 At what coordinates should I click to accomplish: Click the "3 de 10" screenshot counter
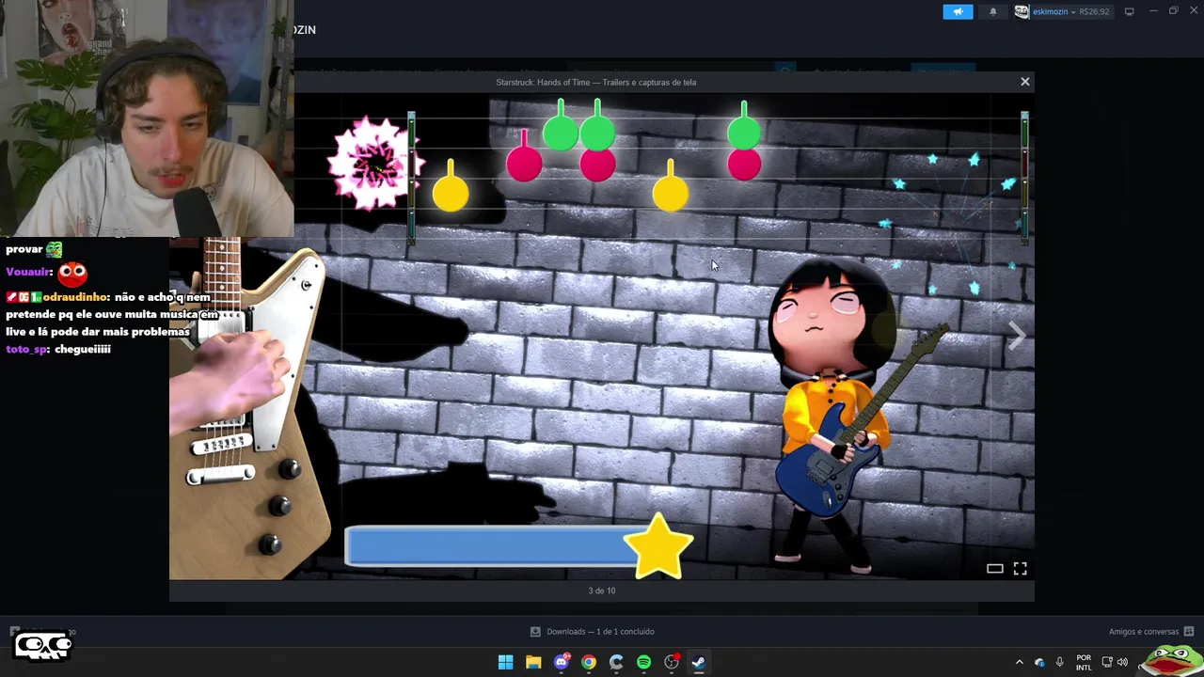(x=602, y=590)
